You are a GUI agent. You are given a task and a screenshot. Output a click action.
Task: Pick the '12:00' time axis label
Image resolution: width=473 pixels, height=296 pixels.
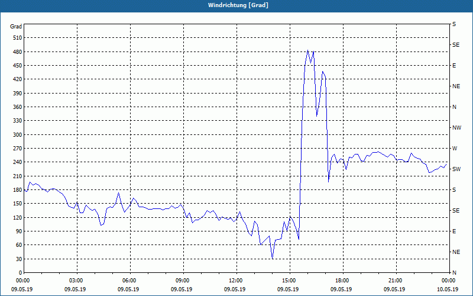[x=237, y=281]
